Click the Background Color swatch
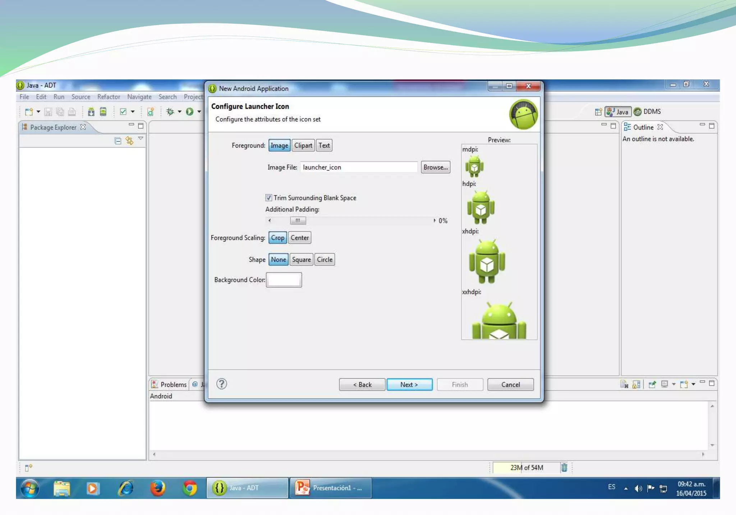This screenshot has height=515, width=736. pyautogui.click(x=284, y=280)
